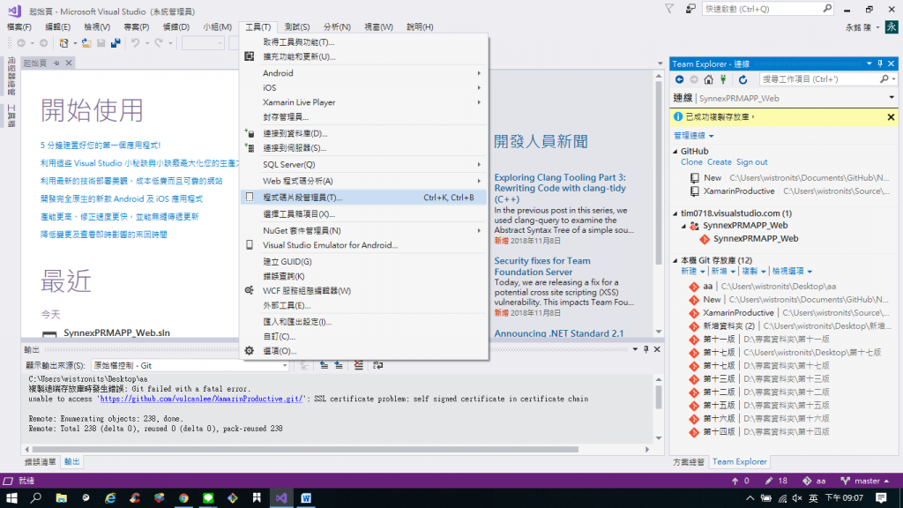Toggle auto-hide pin on Team Explorer
Screen dimensions: 903x508
[880, 63]
